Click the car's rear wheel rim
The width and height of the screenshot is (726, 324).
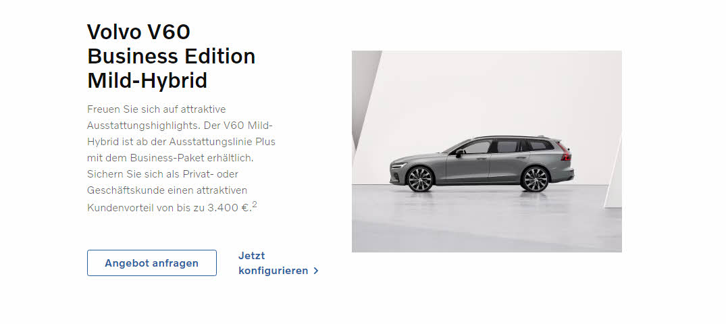tap(536, 179)
